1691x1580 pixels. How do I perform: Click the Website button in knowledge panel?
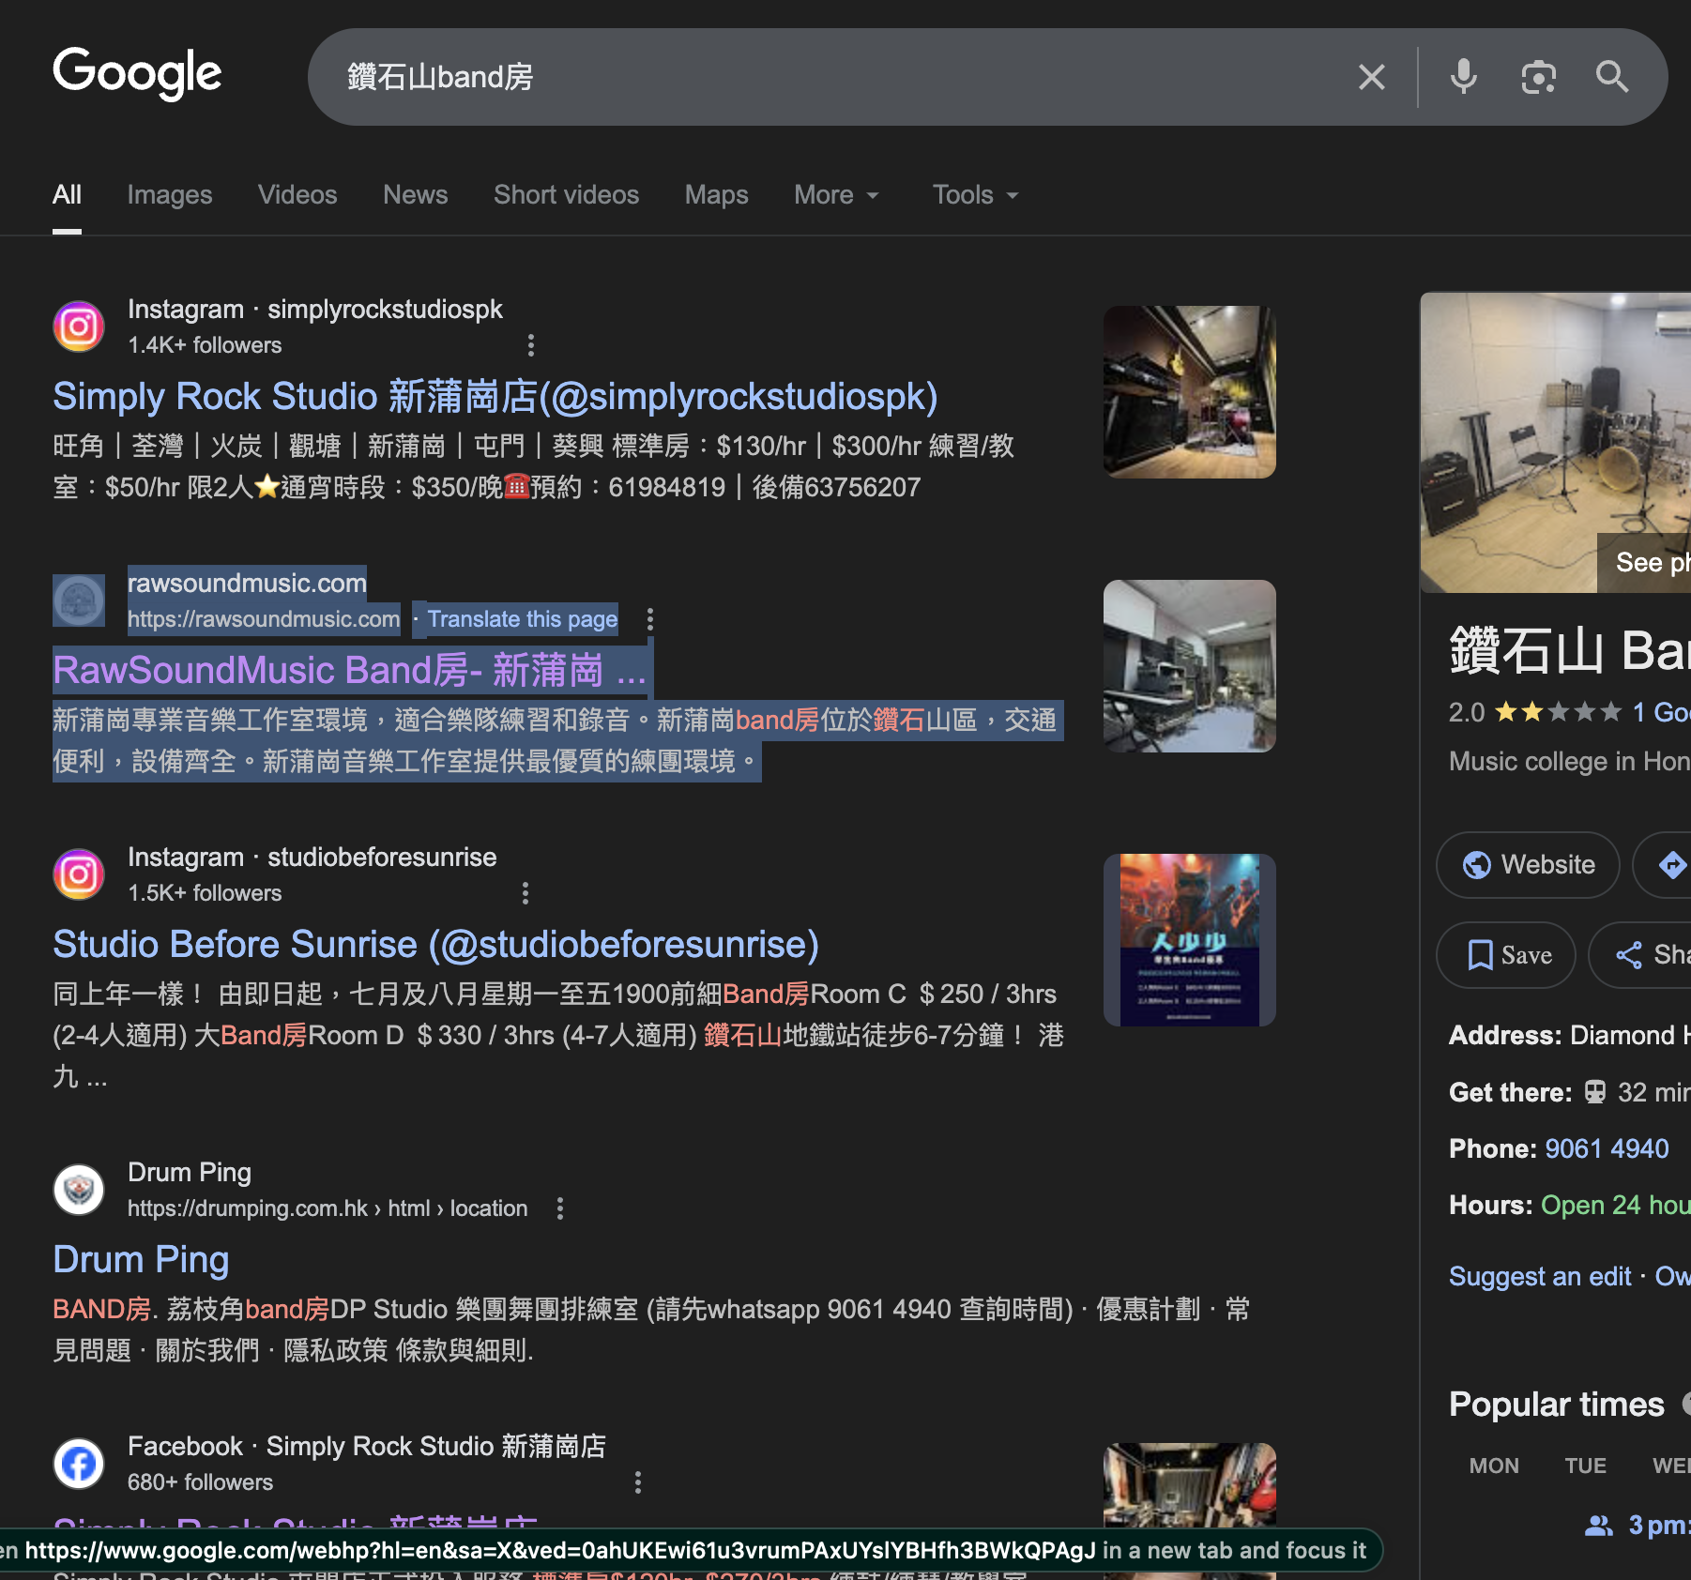click(x=1528, y=864)
